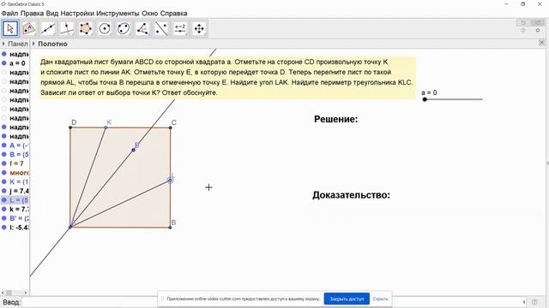Toggle visibility of l: -5.4 row
549x308 pixels.
tap(4, 228)
